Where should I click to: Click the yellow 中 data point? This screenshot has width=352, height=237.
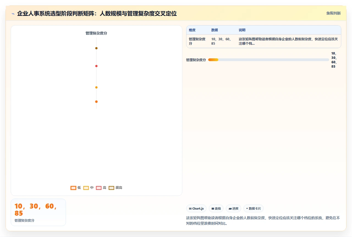coord(96,87)
